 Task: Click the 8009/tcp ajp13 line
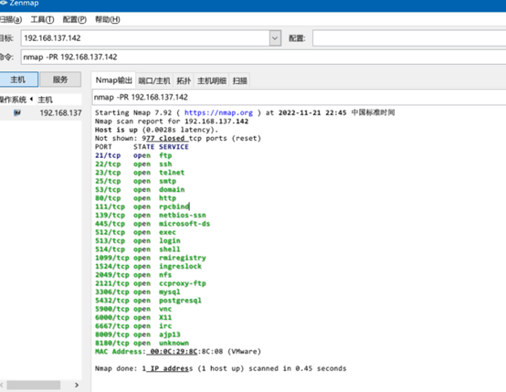pyautogui.click(x=138, y=334)
